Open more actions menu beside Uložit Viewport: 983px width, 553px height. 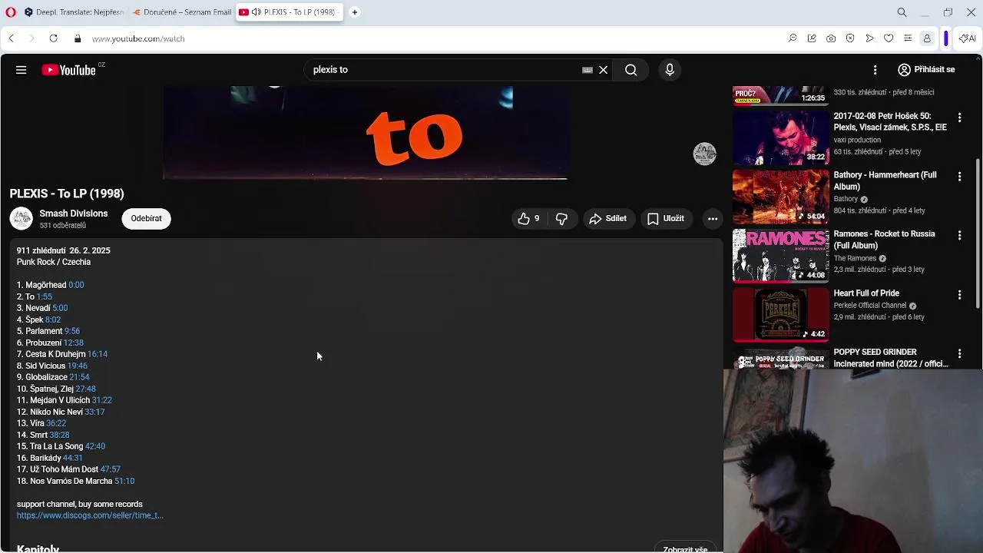click(x=713, y=219)
